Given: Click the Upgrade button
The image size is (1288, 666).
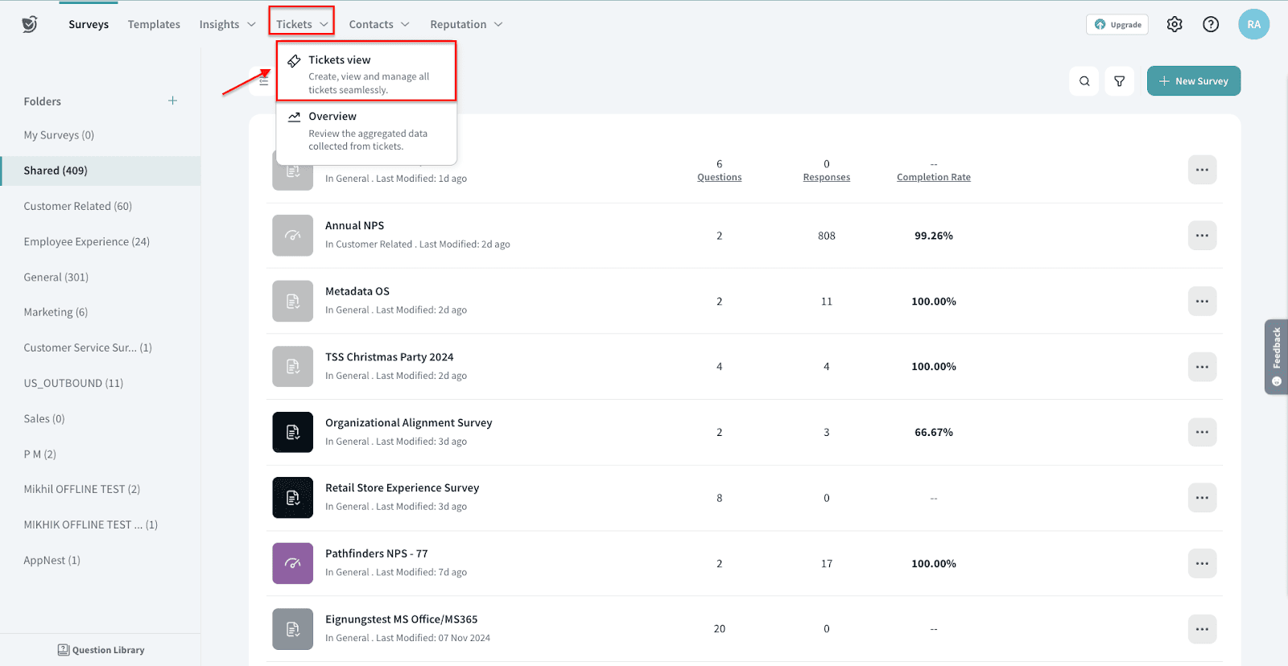Looking at the screenshot, I should [x=1117, y=24].
